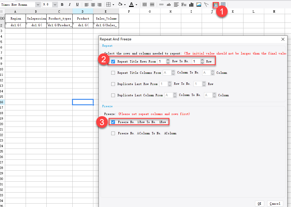The height and width of the screenshot is (207, 291).
Task: Uncheck Repeat Title Rows From option
Action: click(113, 61)
